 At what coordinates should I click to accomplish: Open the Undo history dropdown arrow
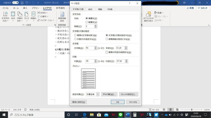click(x=30, y=3)
